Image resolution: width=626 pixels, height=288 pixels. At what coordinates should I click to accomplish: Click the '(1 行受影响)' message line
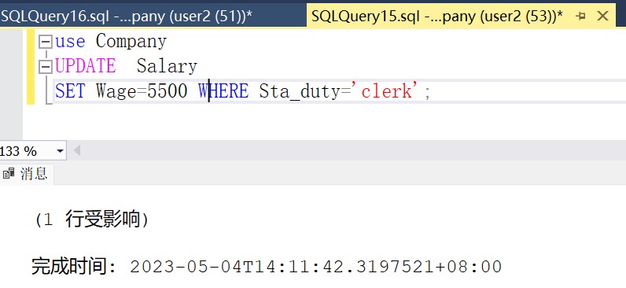coord(91,220)
